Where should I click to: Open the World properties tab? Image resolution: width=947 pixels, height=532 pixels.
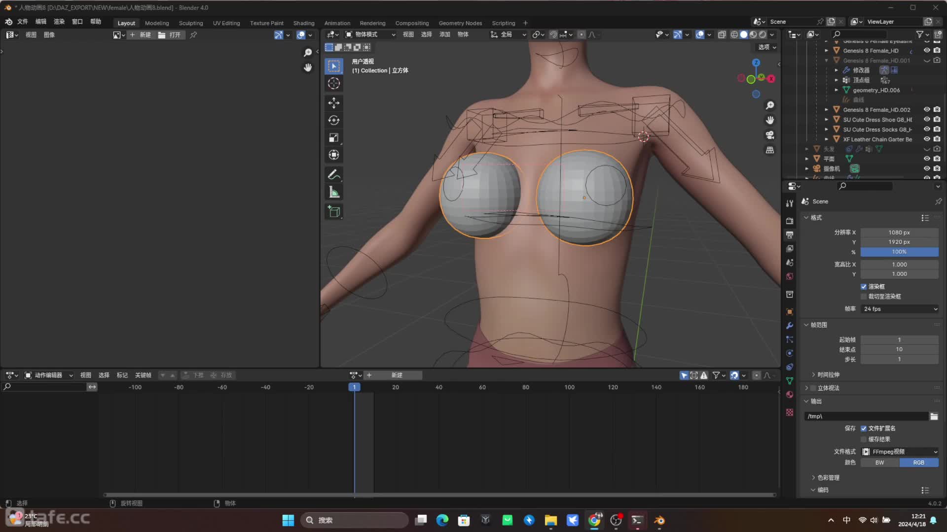[x=790, y=276]
